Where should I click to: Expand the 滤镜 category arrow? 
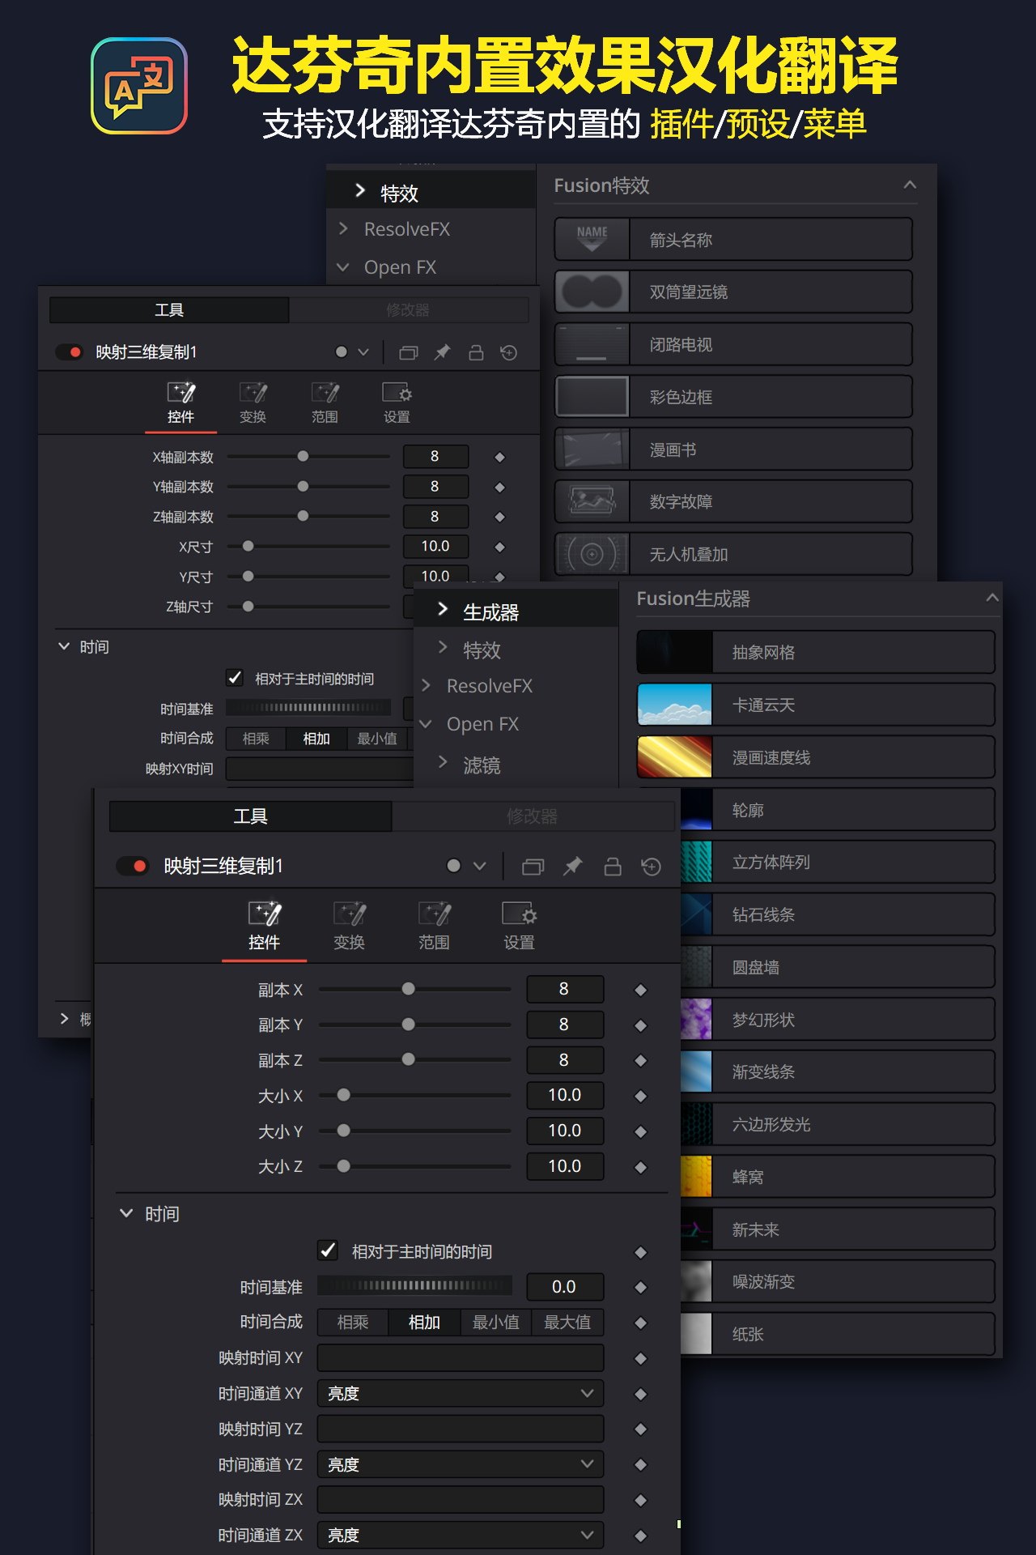point(443,762)
